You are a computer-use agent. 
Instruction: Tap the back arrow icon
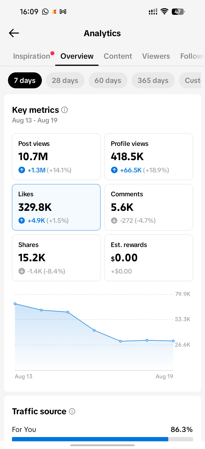(x=14, y=33)
